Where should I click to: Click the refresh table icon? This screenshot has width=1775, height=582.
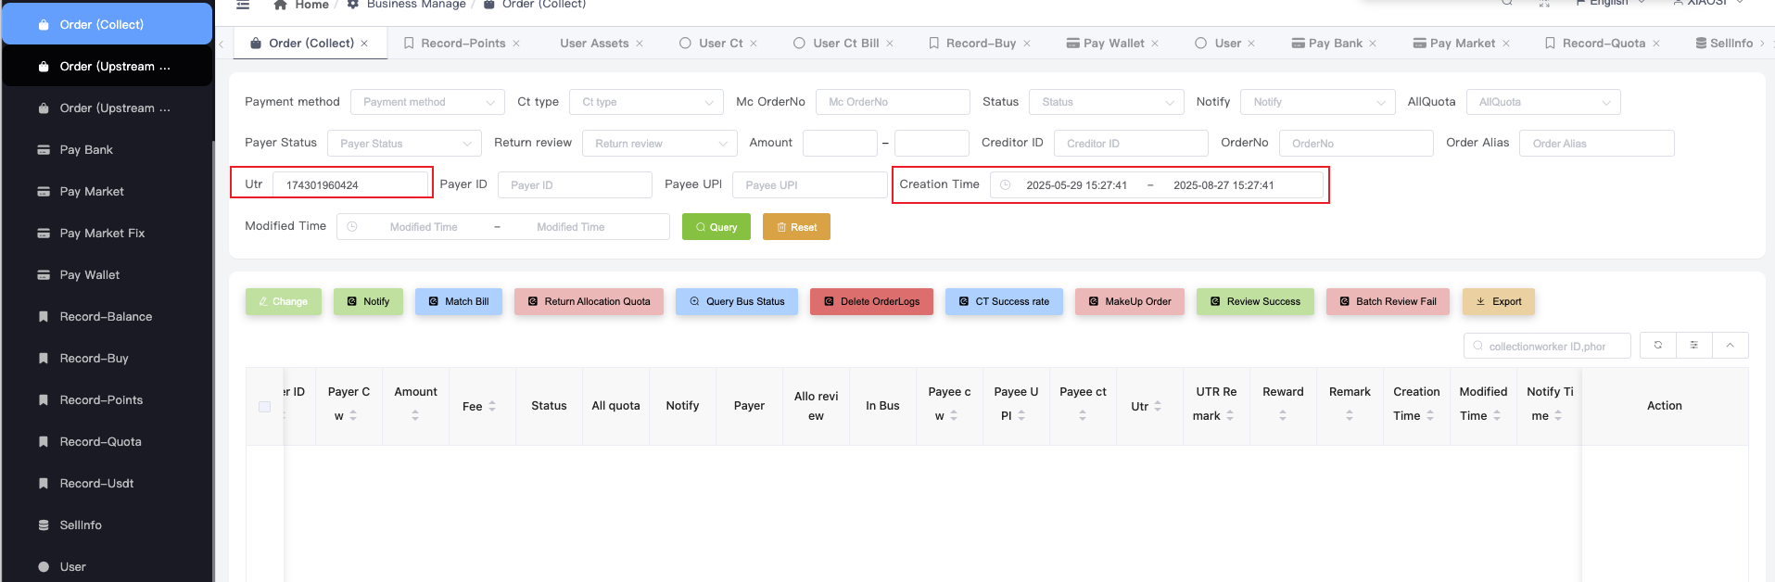click(x=1657, y=345)
